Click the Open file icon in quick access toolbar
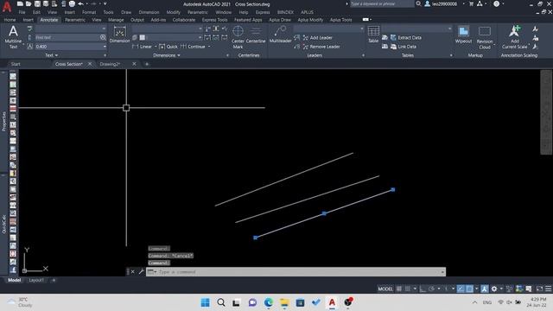This screenshot has height=311, width=553. pyautogui.click(x=29, y=3)
